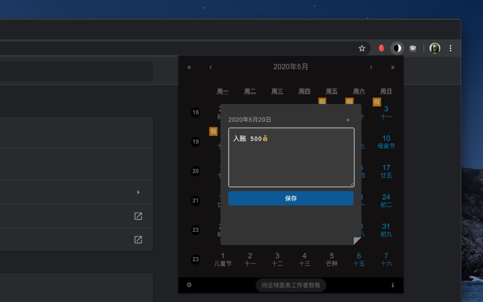
Task: Select June 1 儿童节 date
Action: (223, 260)
